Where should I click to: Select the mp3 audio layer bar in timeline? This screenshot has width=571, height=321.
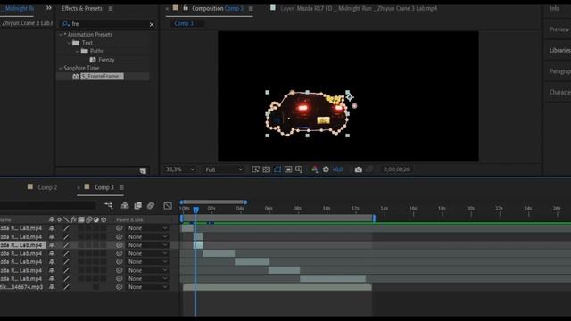(277, 287)
